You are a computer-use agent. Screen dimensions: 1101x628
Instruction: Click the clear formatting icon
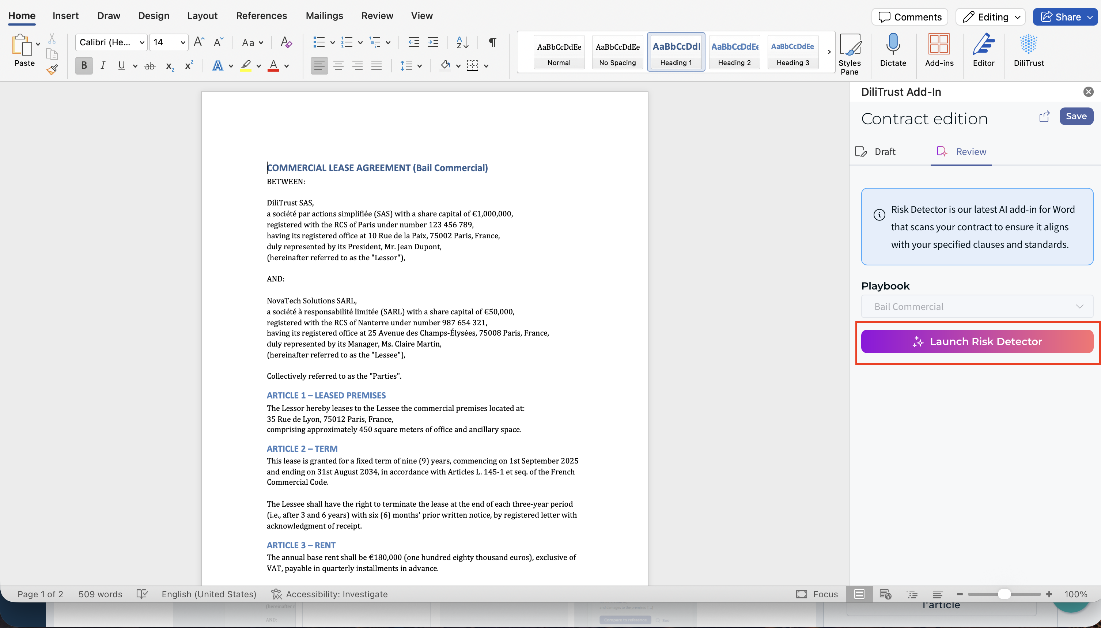point(286,42)
